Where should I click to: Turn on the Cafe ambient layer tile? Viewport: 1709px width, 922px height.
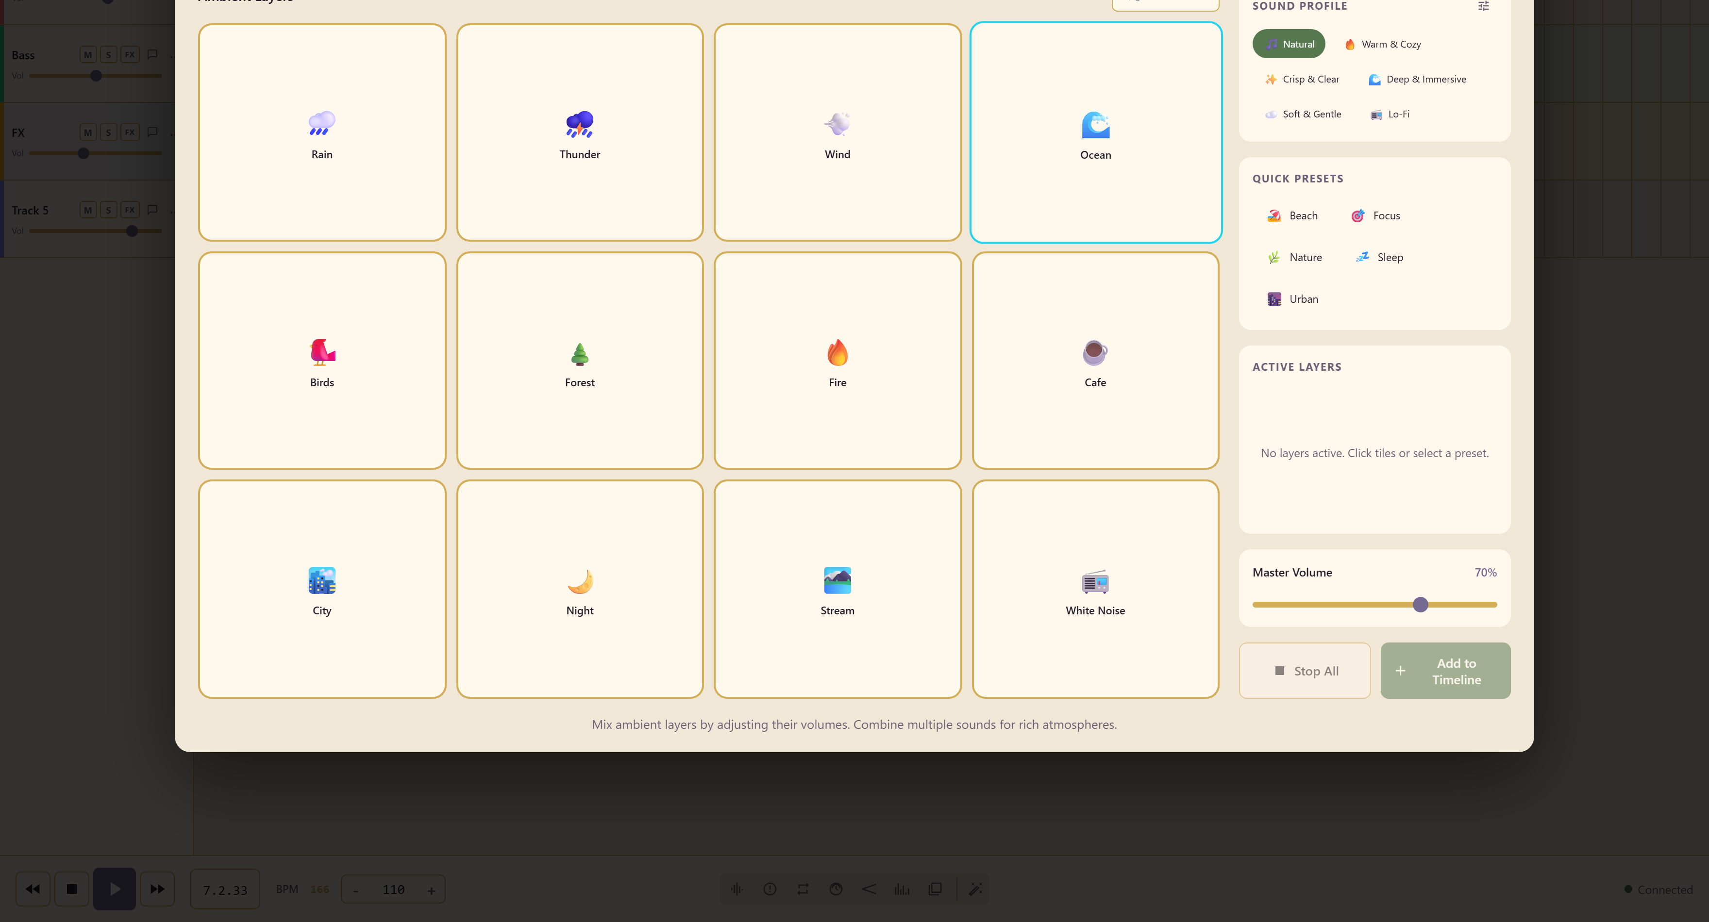pos(1095,360)
